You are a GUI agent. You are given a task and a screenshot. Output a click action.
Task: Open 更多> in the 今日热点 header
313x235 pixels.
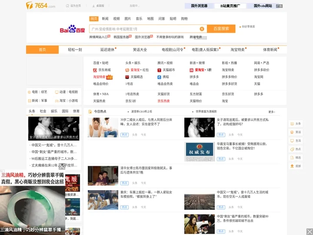coord(272,112)
